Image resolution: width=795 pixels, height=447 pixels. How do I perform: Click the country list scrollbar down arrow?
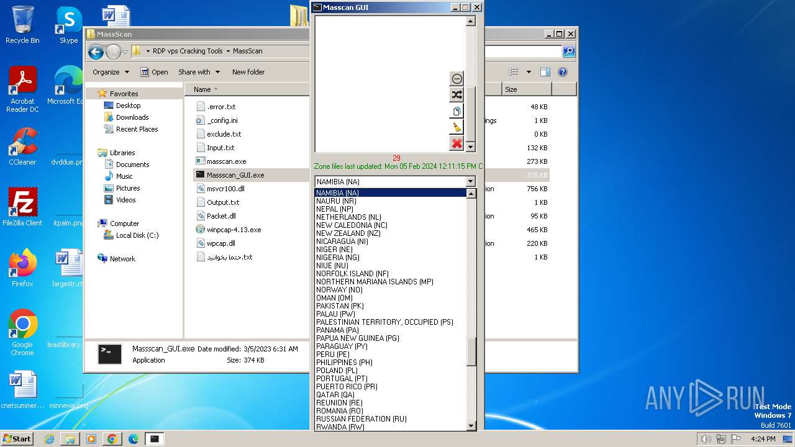471,425
